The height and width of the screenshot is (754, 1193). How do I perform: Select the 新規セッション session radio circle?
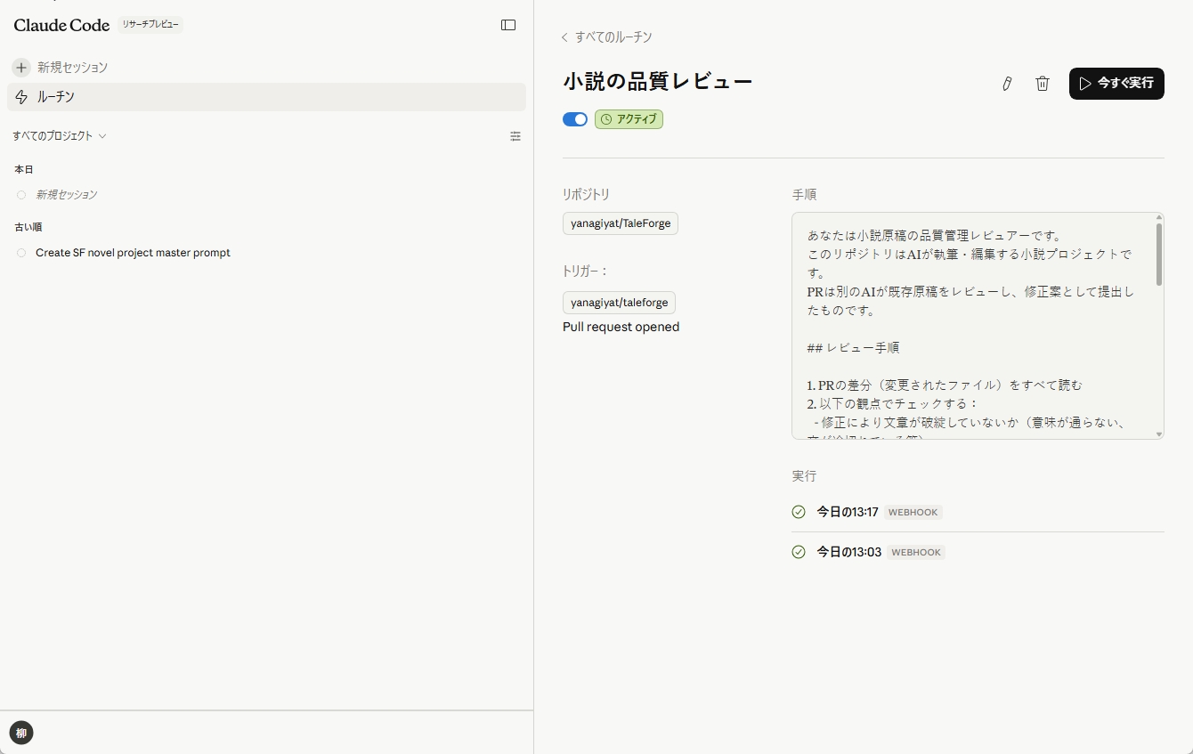tap(20, 194)
